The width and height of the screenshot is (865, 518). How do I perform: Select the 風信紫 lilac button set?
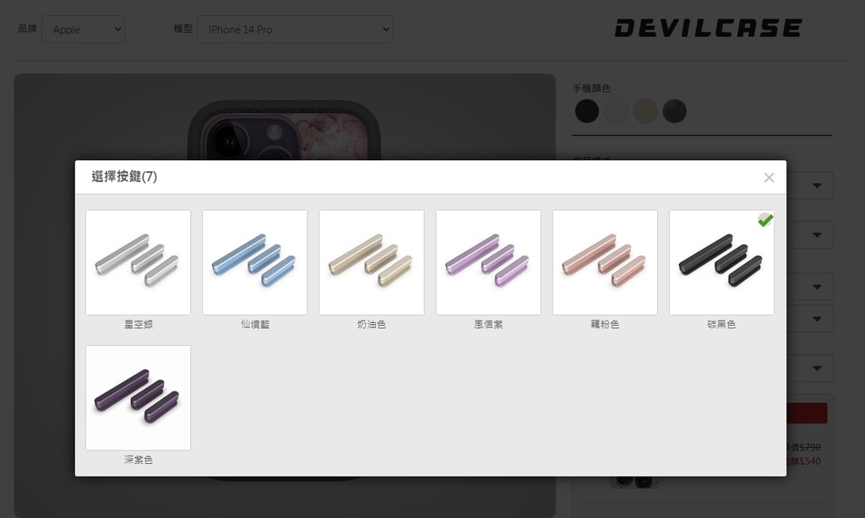[x=488, y=262]
